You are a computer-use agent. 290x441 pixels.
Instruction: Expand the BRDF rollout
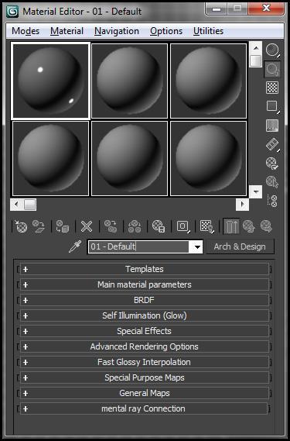click(x=145, y=300)
